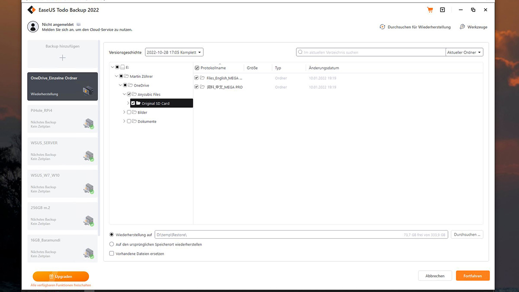The height and width of the screenshot is (292, 519).
Task: Collapse the OneDrive node
Action: pyautogui.click(x=120, y=86)
